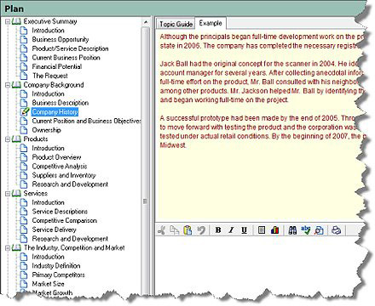Select the Products heading
Viewport: 375px width, 306px height.
tap(36, 139)
